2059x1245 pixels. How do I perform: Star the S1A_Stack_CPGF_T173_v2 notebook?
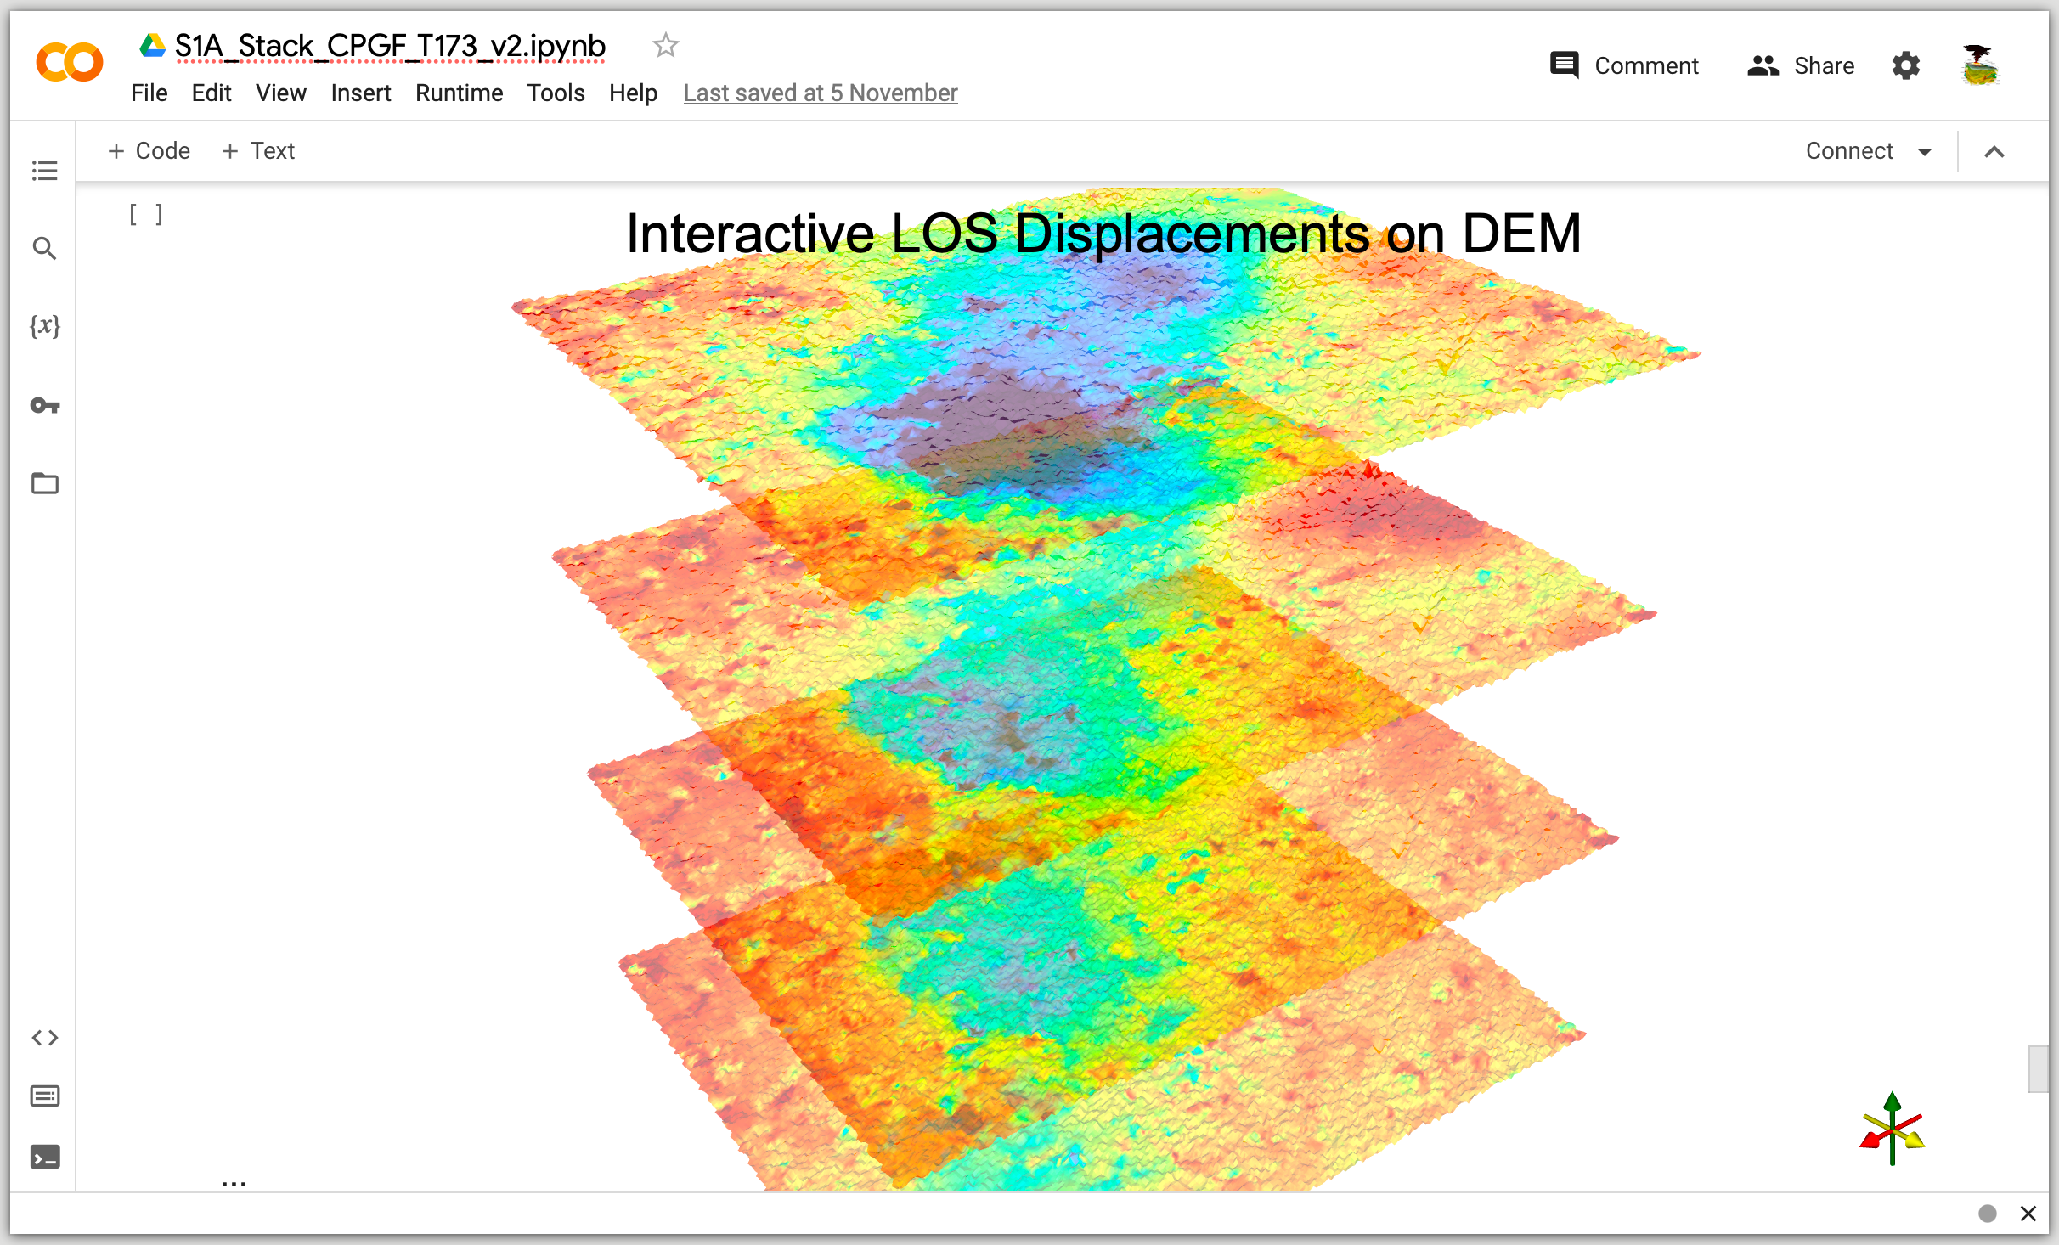pyautogui.click(x=665, y=45)
